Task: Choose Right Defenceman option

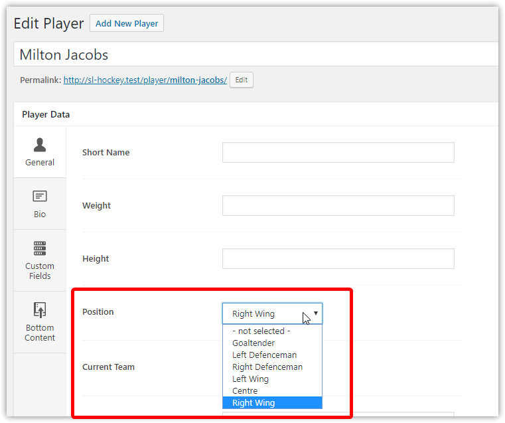Action: click(x=272, y=367)
